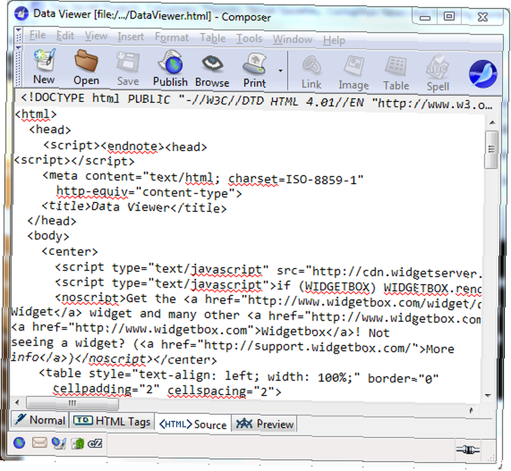Viewport: 511px width, 471px height.
Task: Open the Edit menu
Action: tap(65, 36)
